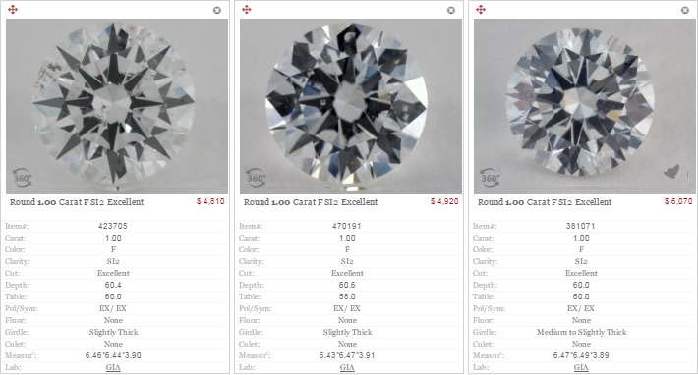Open the 360° view for diamond 423705

pyautogui.click(x=22, y=178)
